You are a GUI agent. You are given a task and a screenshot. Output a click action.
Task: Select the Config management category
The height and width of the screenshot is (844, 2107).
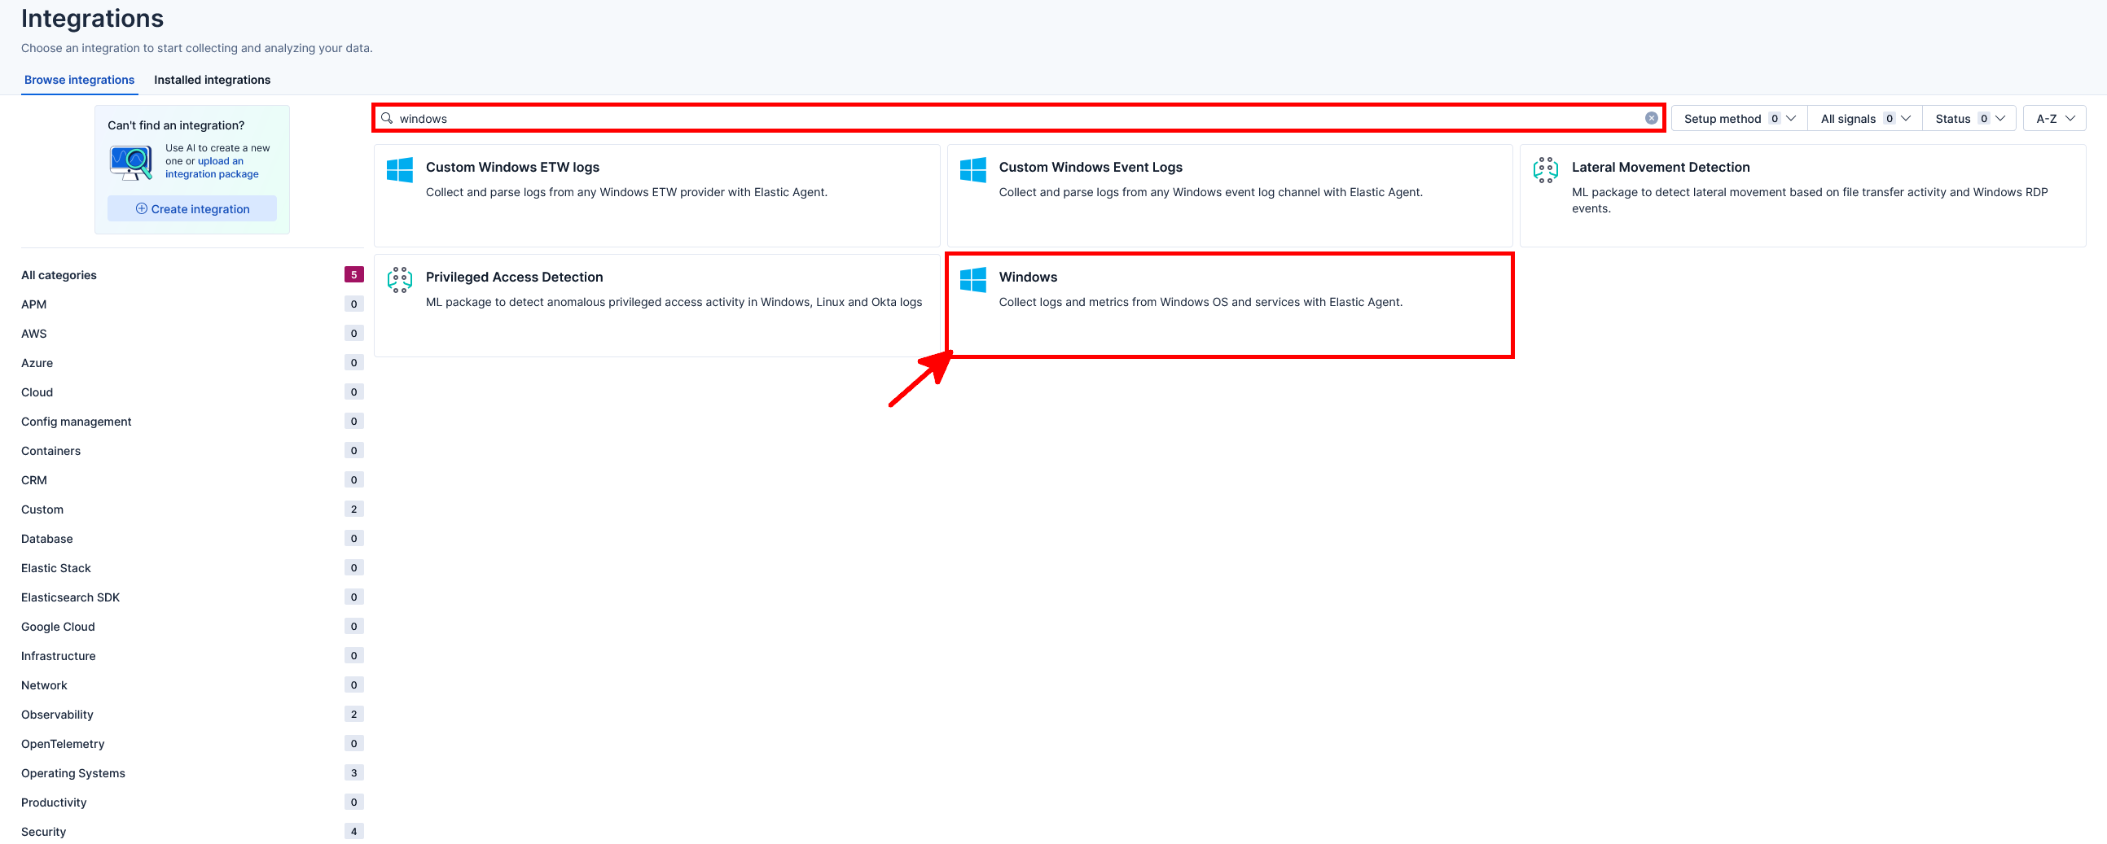192,422
